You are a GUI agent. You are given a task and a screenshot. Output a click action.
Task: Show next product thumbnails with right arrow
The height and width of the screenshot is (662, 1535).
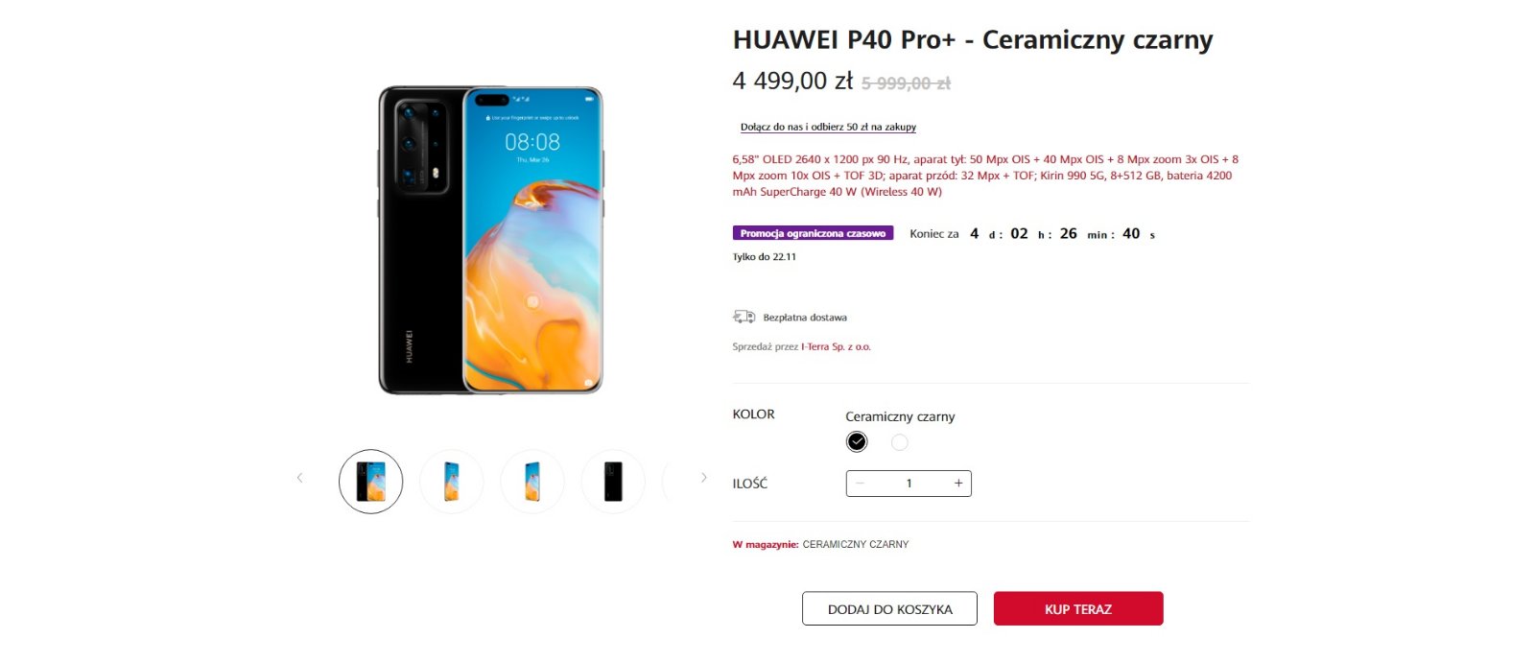(703, 478)
